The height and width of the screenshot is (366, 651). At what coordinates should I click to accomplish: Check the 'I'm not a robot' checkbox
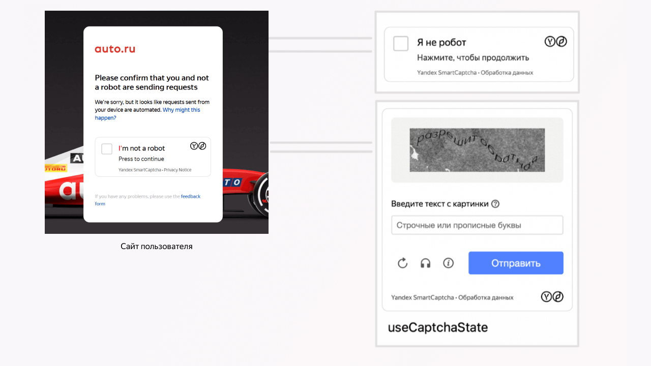pos(107,149)
